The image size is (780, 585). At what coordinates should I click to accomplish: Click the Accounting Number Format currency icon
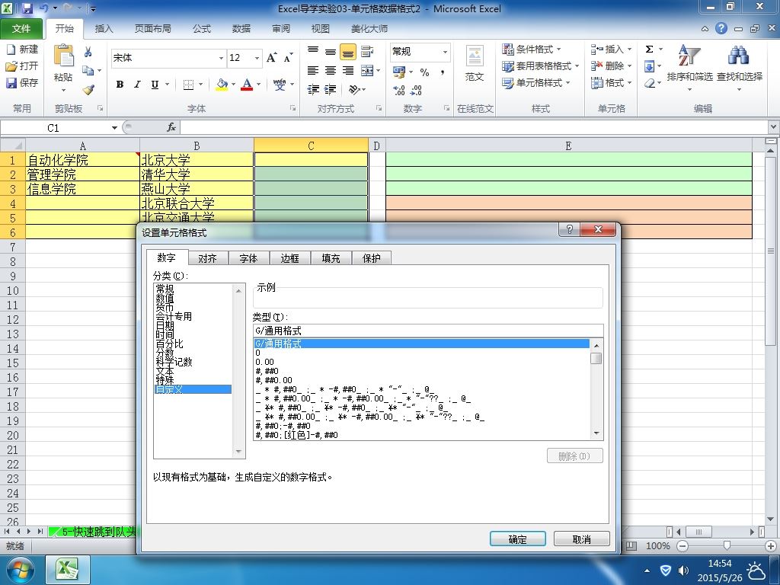[399, 72]
